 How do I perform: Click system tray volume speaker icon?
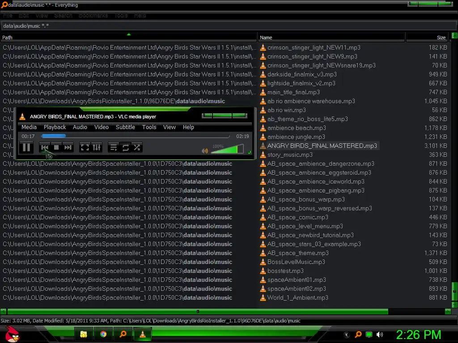(380, 335)
